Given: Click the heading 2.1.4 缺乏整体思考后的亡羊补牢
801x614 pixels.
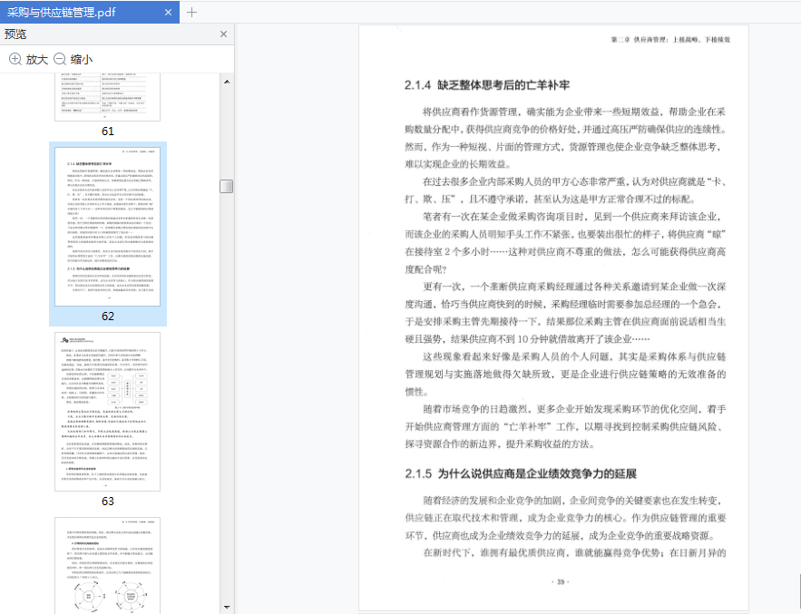Looking at the screenshot, I should click(487, 85).
